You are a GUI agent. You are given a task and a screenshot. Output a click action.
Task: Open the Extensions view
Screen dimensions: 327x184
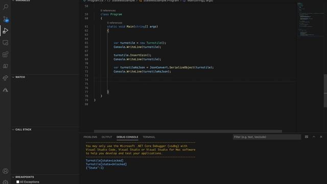coord(6,55)
